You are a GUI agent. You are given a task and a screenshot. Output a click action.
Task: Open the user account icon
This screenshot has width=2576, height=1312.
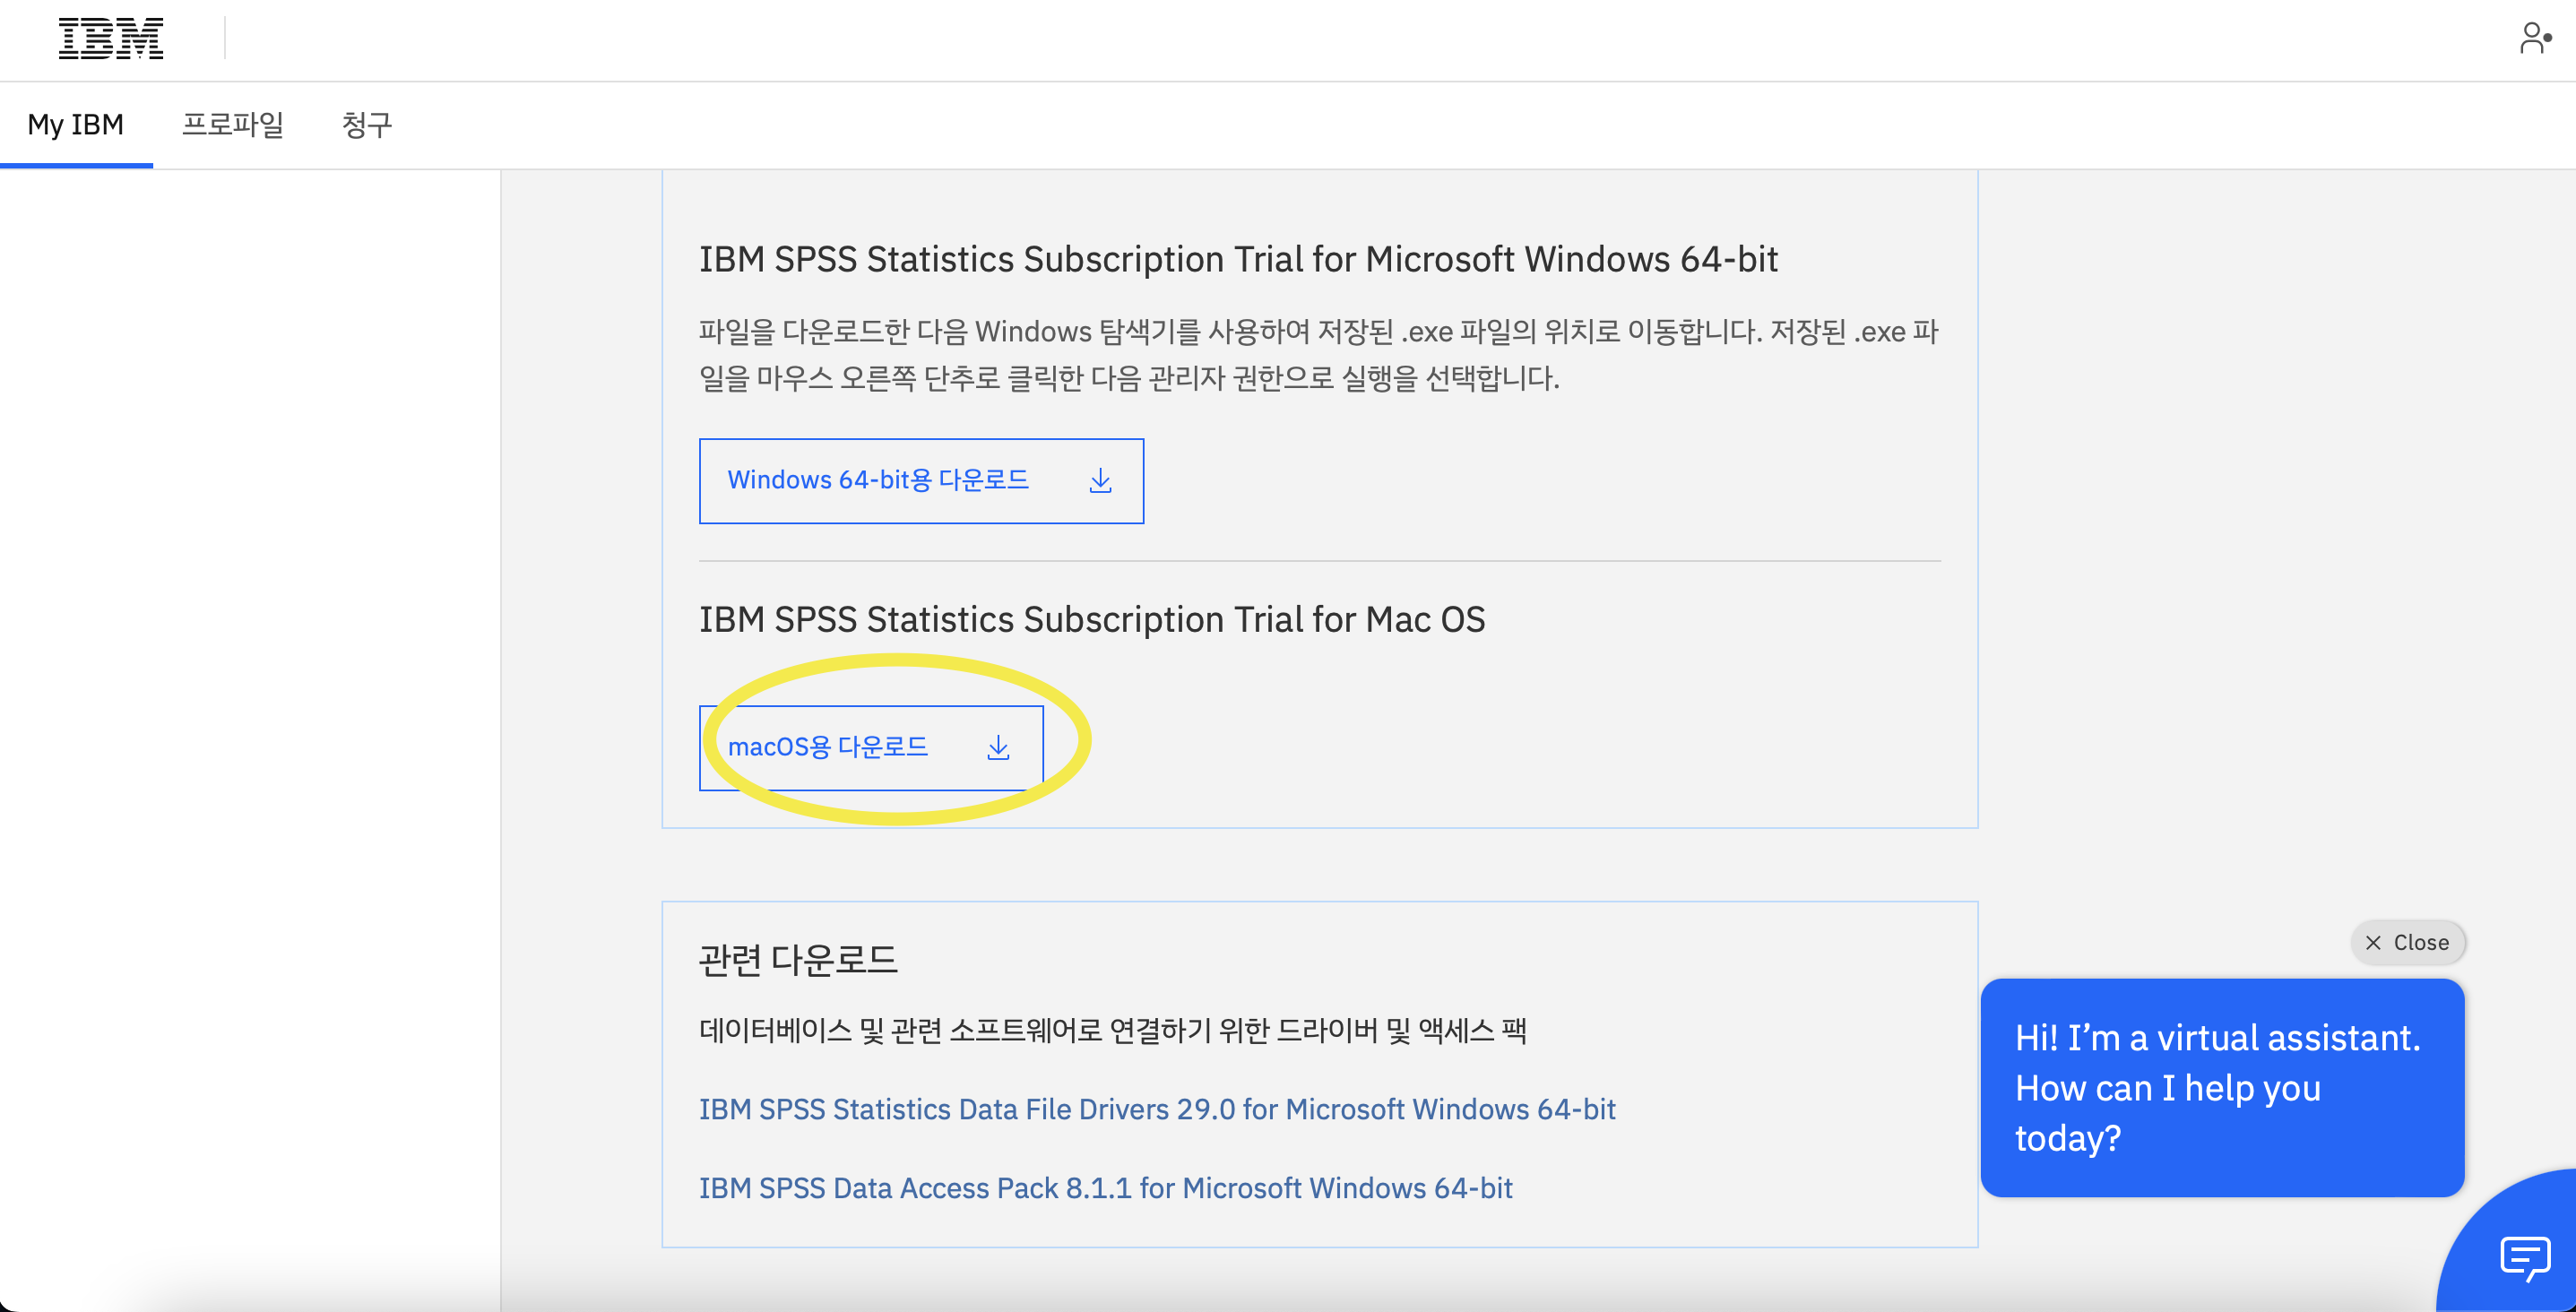click(2534, 39)
